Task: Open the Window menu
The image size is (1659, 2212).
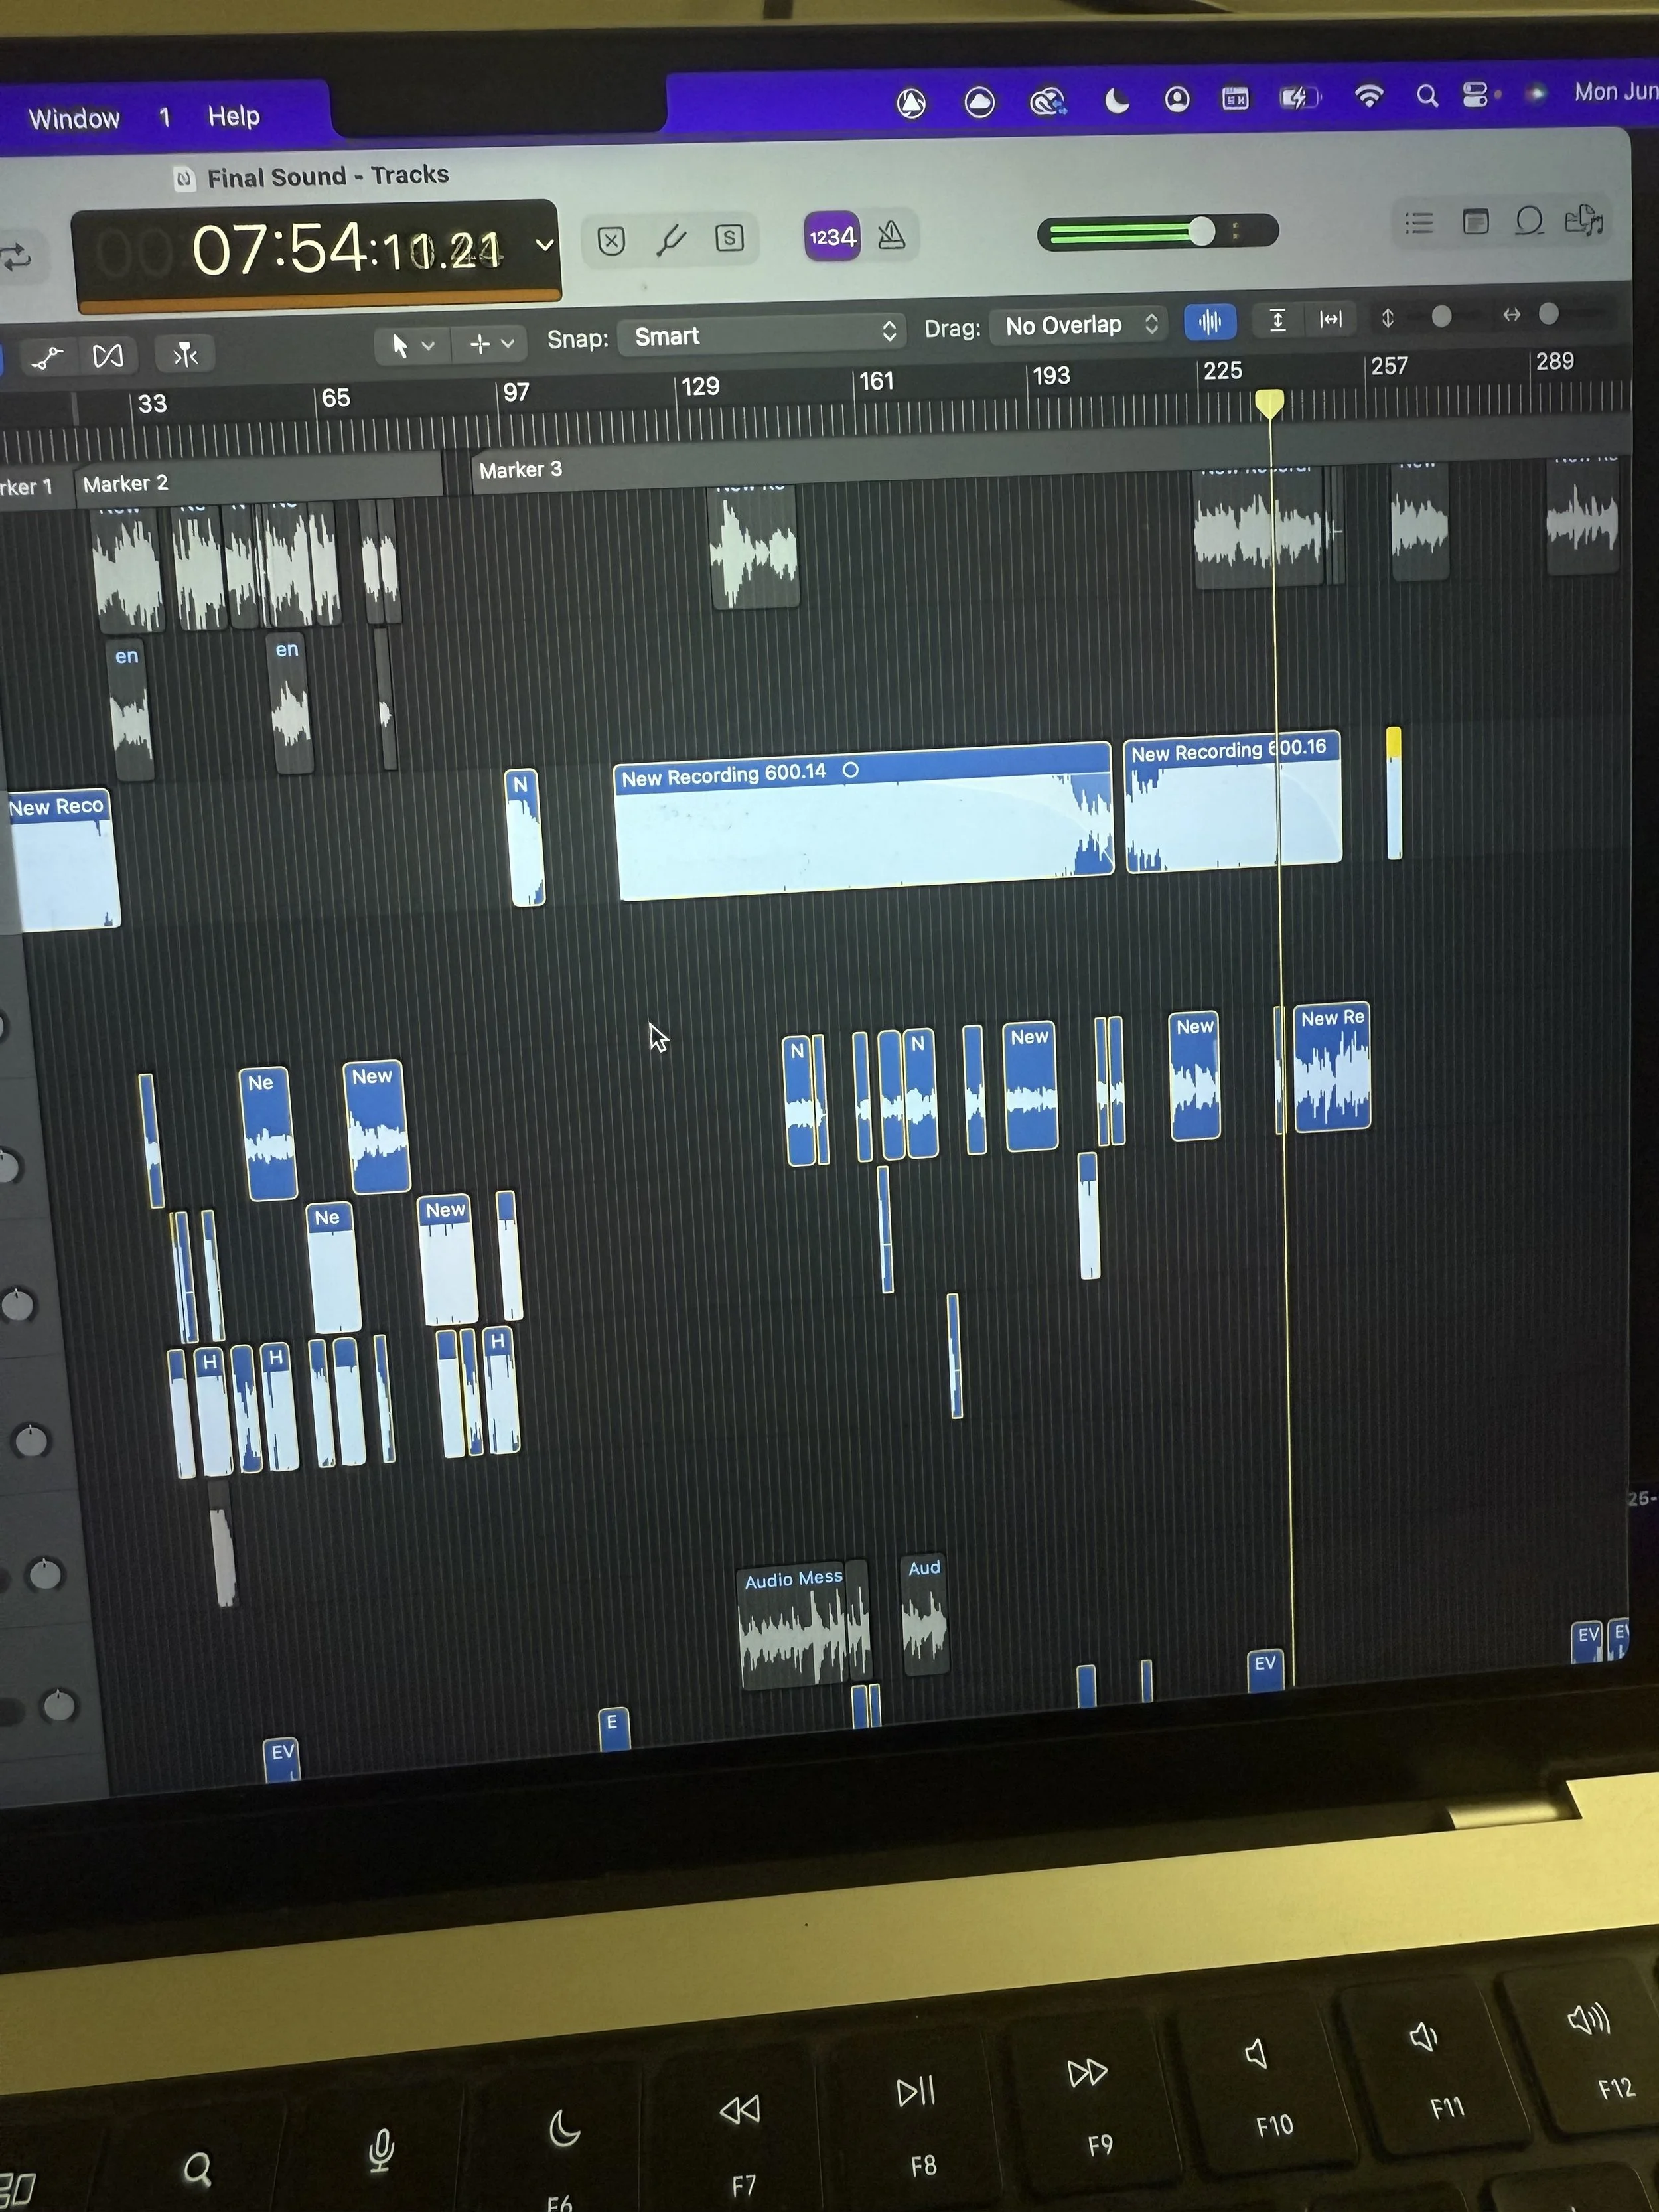Action: [74, 119]
